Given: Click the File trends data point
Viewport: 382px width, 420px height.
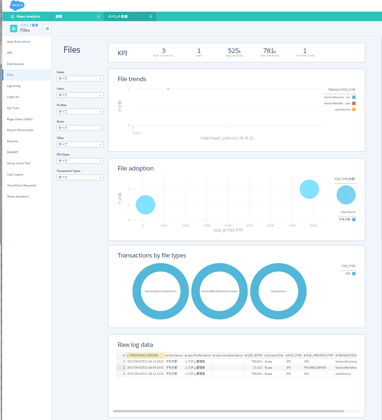Looking at the screenshot, I should 168,89.
